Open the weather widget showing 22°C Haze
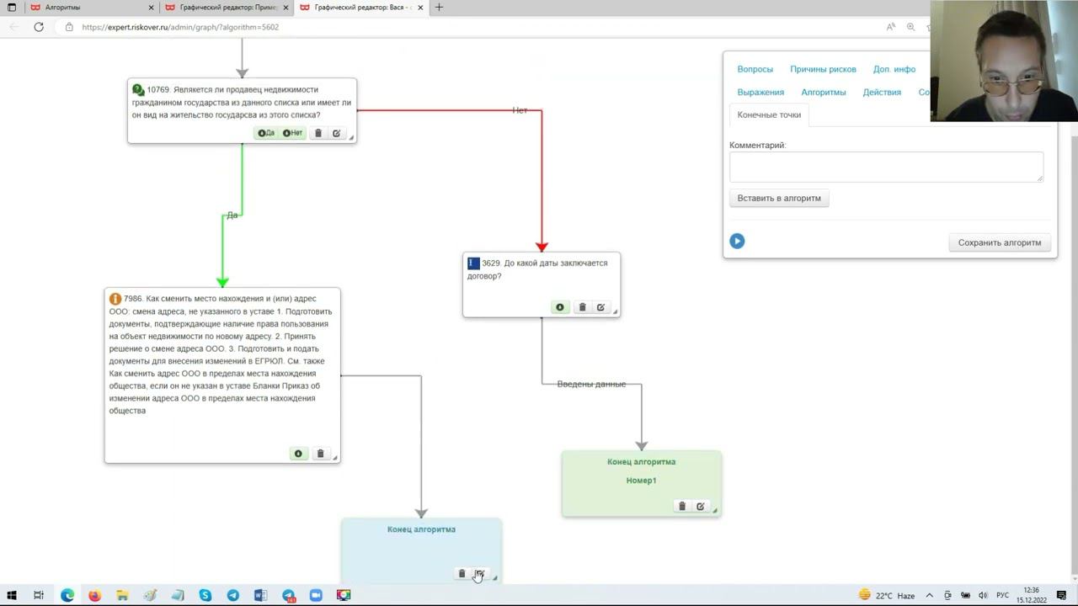 point(886,595)
